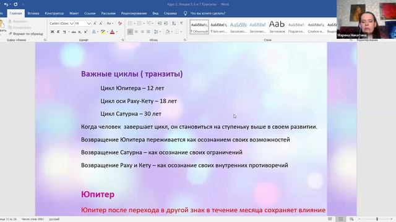
Task: Align text left
Action: [130, 31]
